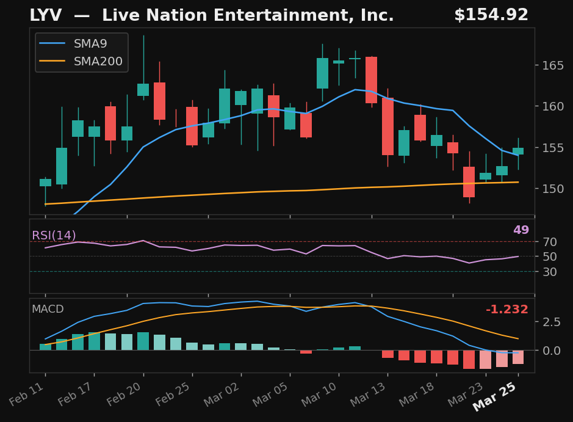Image resolution: width=573 pixels, height=422 pixels.
Task: Click the red MACD value -1.232
Action: coord(506,310)
